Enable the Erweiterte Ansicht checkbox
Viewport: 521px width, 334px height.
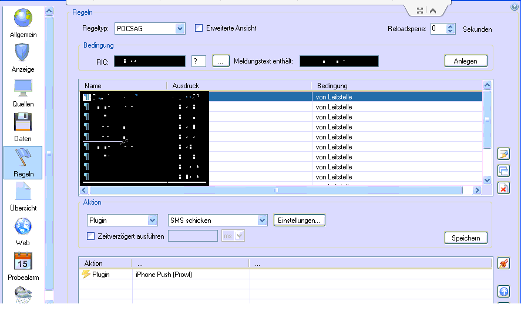pyautogui.click(x=199, y=28)
